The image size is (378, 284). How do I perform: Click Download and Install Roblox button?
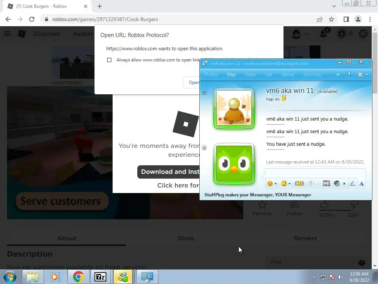[169, 172]
